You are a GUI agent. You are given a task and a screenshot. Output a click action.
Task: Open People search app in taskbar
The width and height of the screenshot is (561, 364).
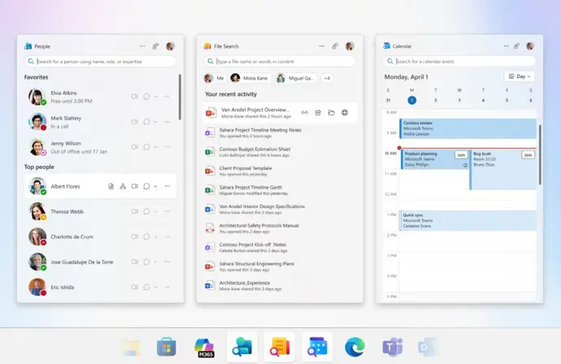point(241,347)
